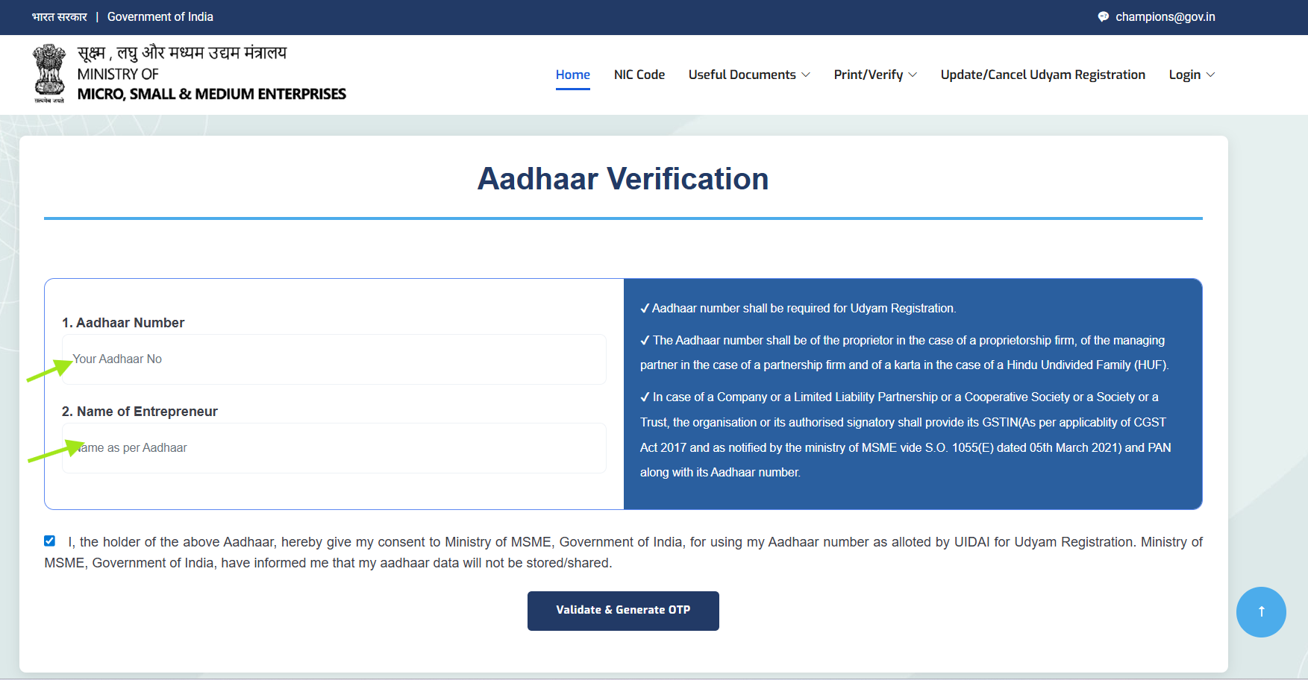The image size is (1308, 680).
Task: Select the Ministry of MSME logo text
Action: point(211,73)
